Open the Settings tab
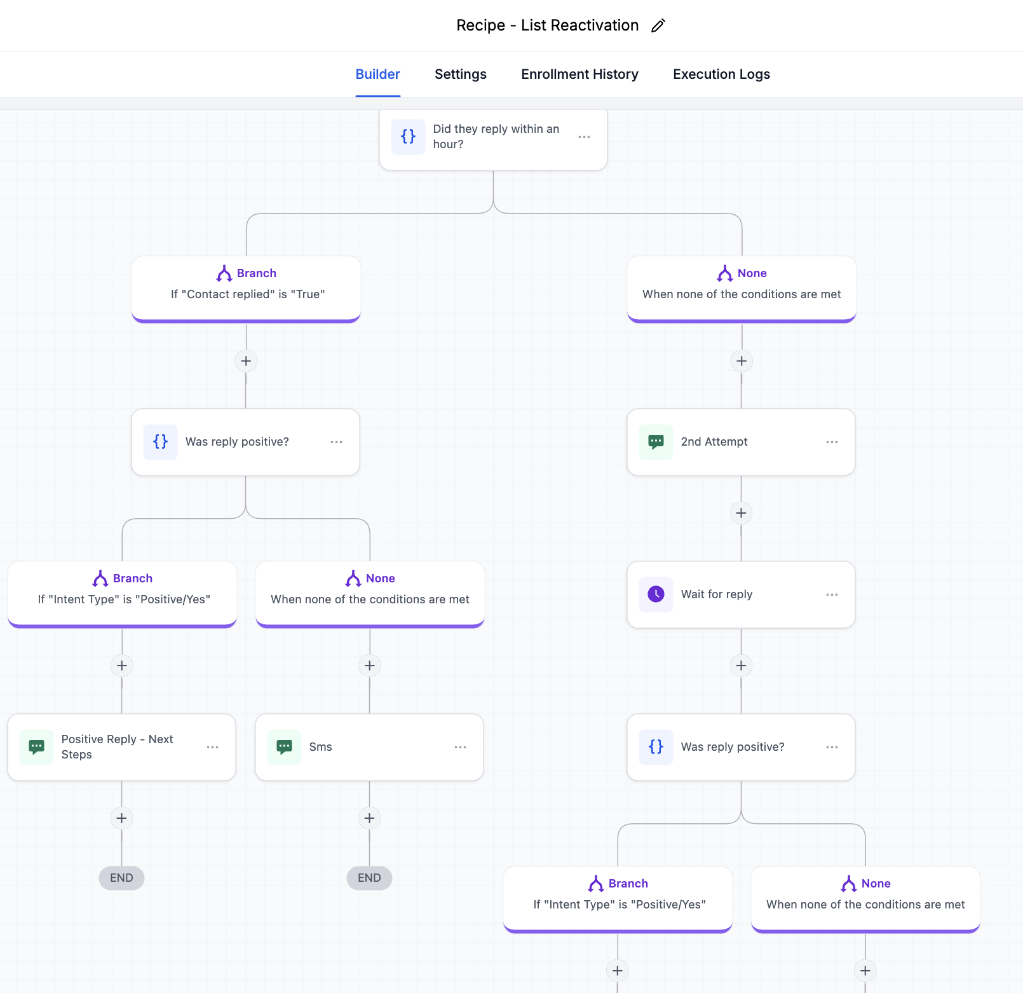The width and height of the screenshot is (1023, 993). pyautogui.click(x=461, y=74)
